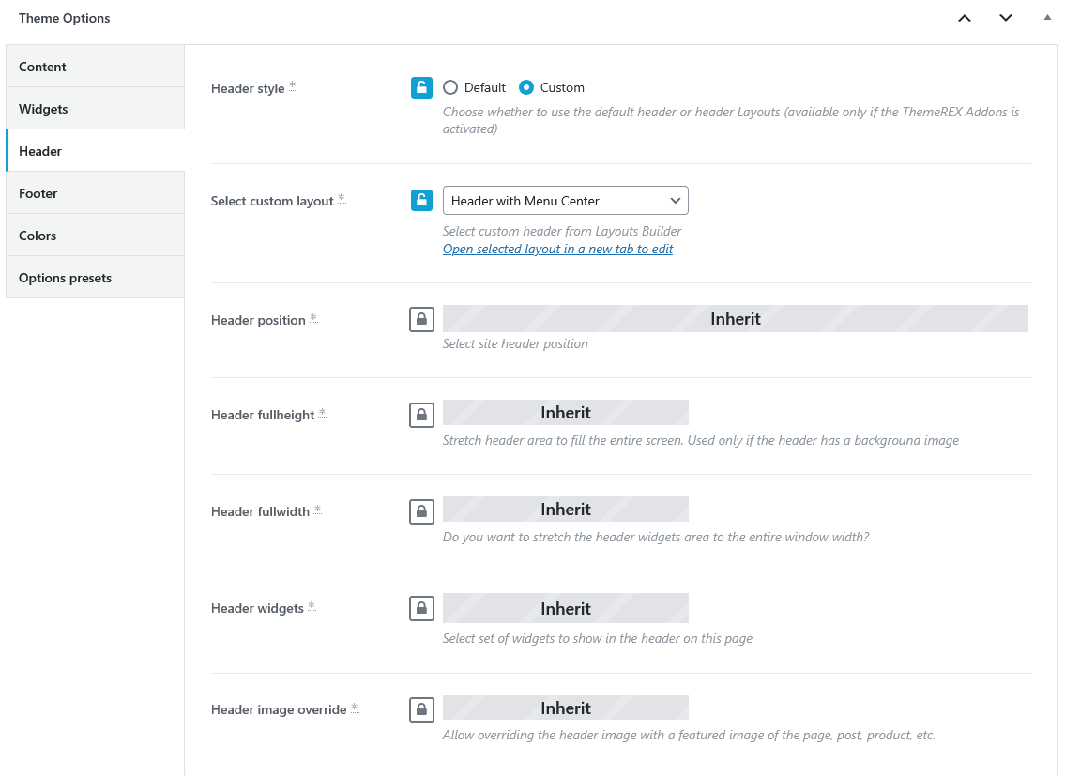Click the Inherit bar for Header widgets
Image resolution: width=1065 pixels, height=776 pixels.
tap(565, 608)
